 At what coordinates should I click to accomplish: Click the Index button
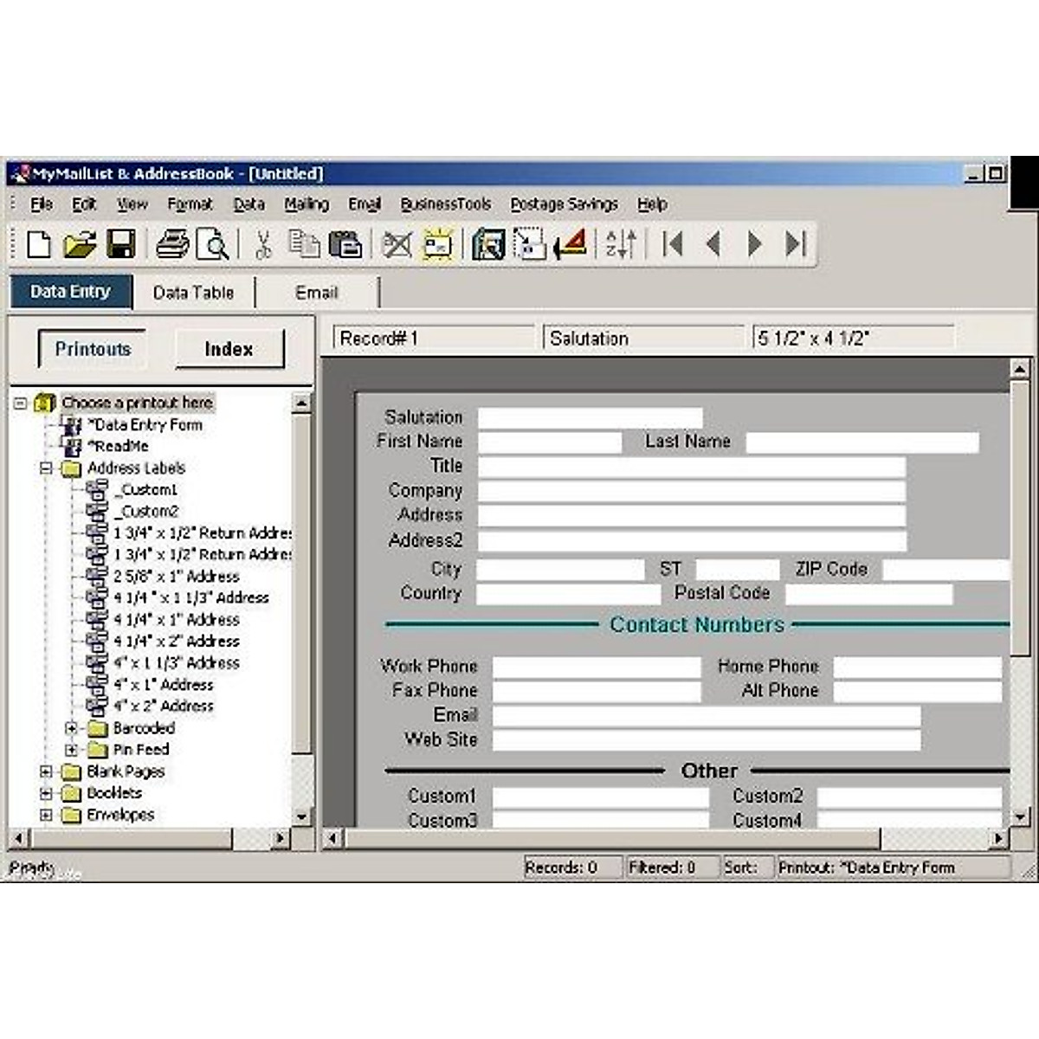pos(229,349)
